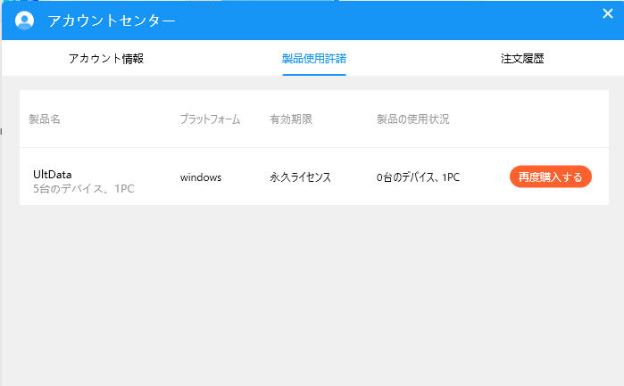Select the UltData product name
This screenshot has width=624, height=386.
[52, 173]
